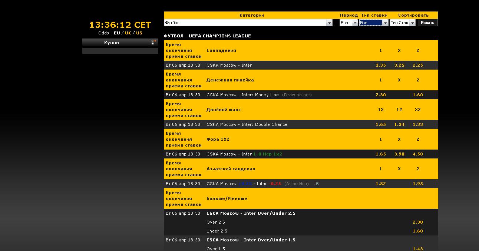Screen dimensions: 479x251
Task: Click the Over 2.5 label
Action: (216, 222)
